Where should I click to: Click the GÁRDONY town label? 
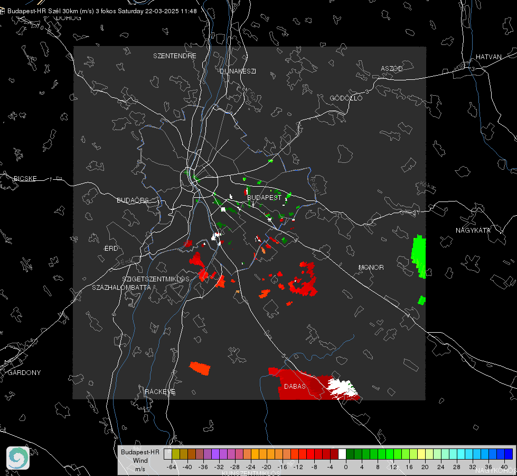coord(24,373)
